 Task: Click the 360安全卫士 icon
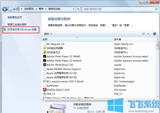[x=45, y=52]
